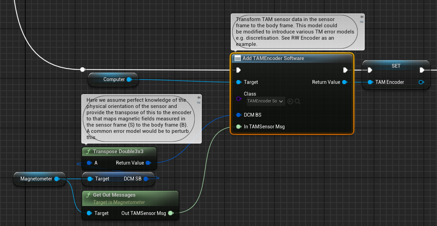437x226 pixels.
Task: Select the reroute node on the white execution wire
Action: pos(82,69)
